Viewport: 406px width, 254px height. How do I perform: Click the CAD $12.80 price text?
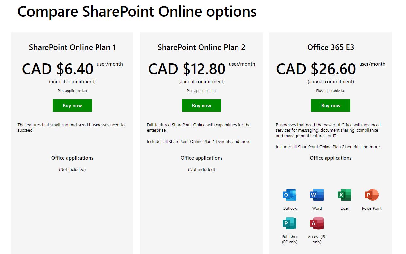coord(187,69)
